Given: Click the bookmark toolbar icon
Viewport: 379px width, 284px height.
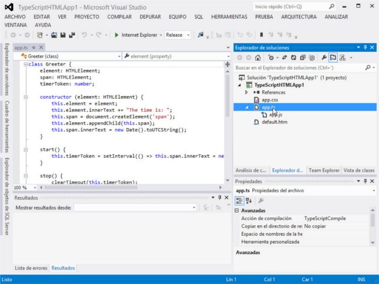Looking at the screenshot, I should click(261, 35).
